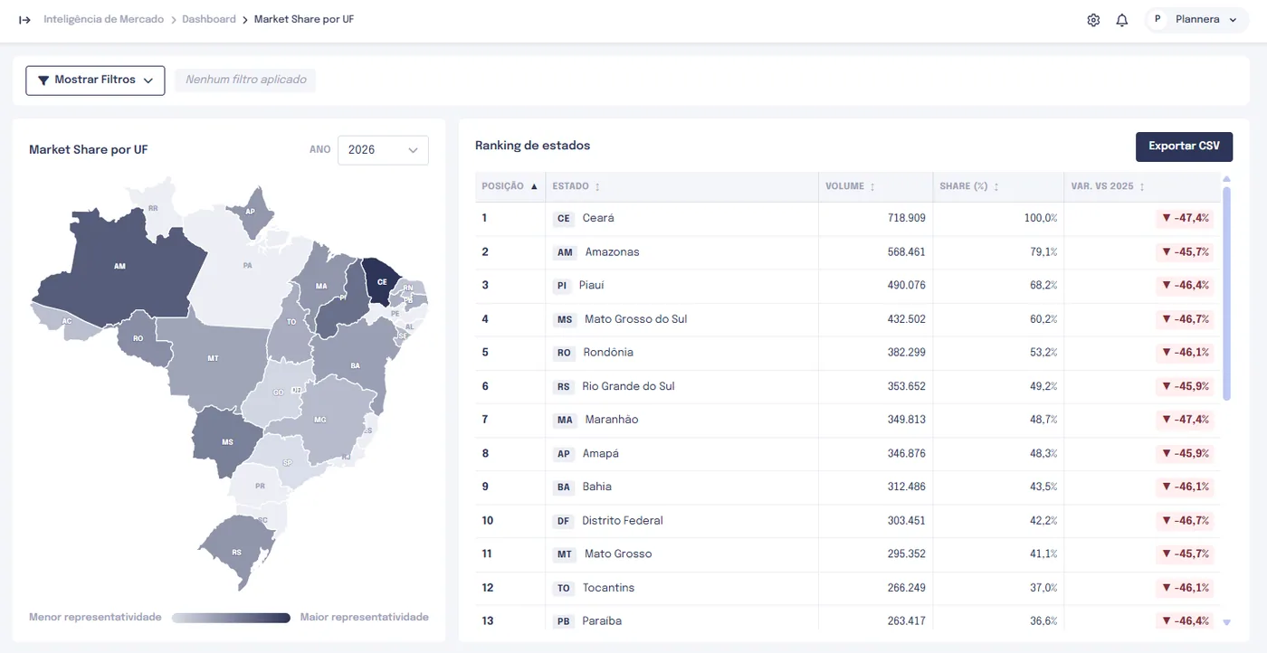Click the MS state badge
1267x653 pixels.
[x=565, y=319]
